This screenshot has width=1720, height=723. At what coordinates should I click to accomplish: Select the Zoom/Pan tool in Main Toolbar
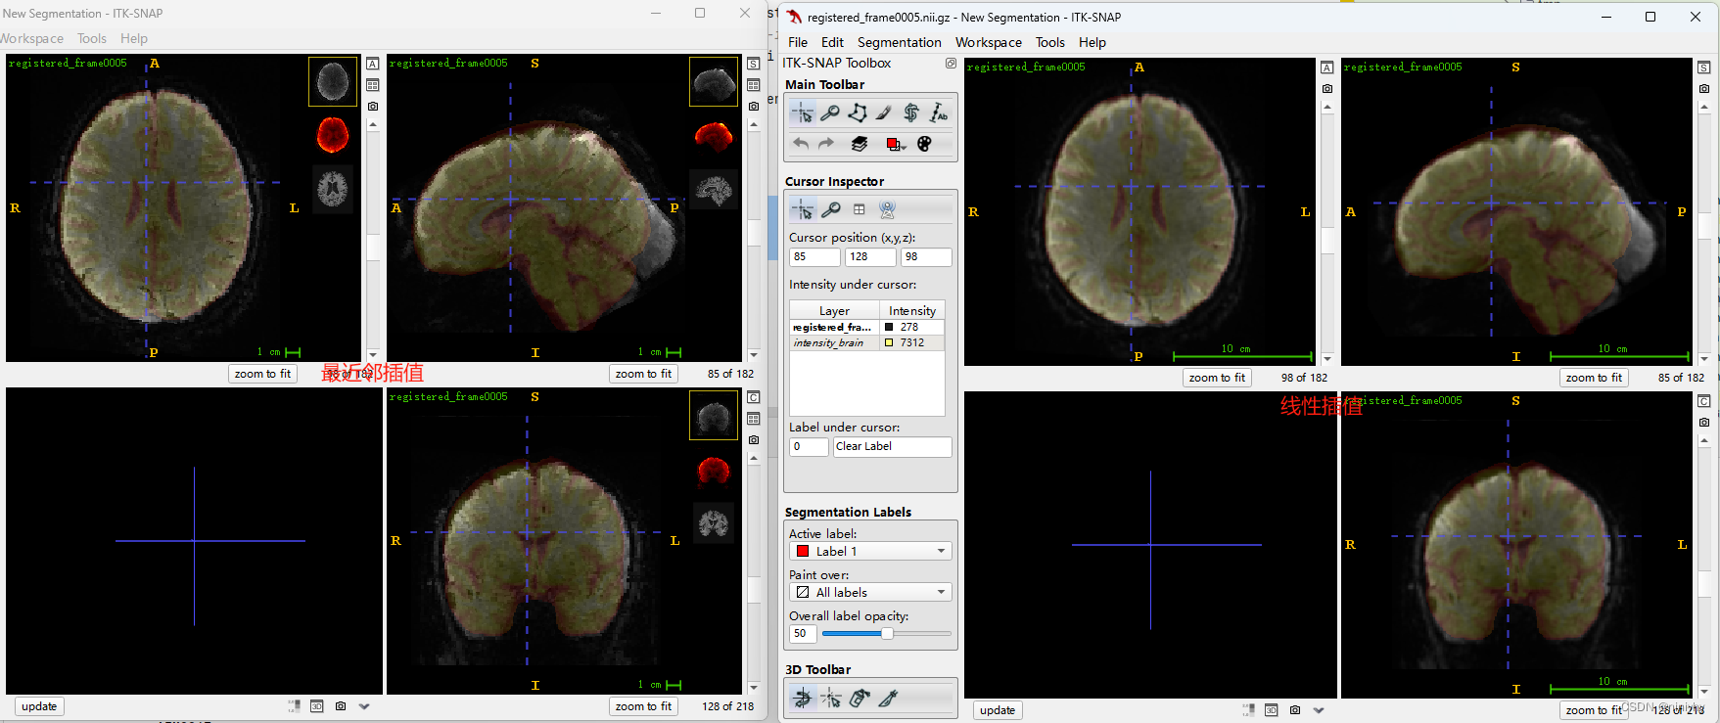(x=829, y=113)
